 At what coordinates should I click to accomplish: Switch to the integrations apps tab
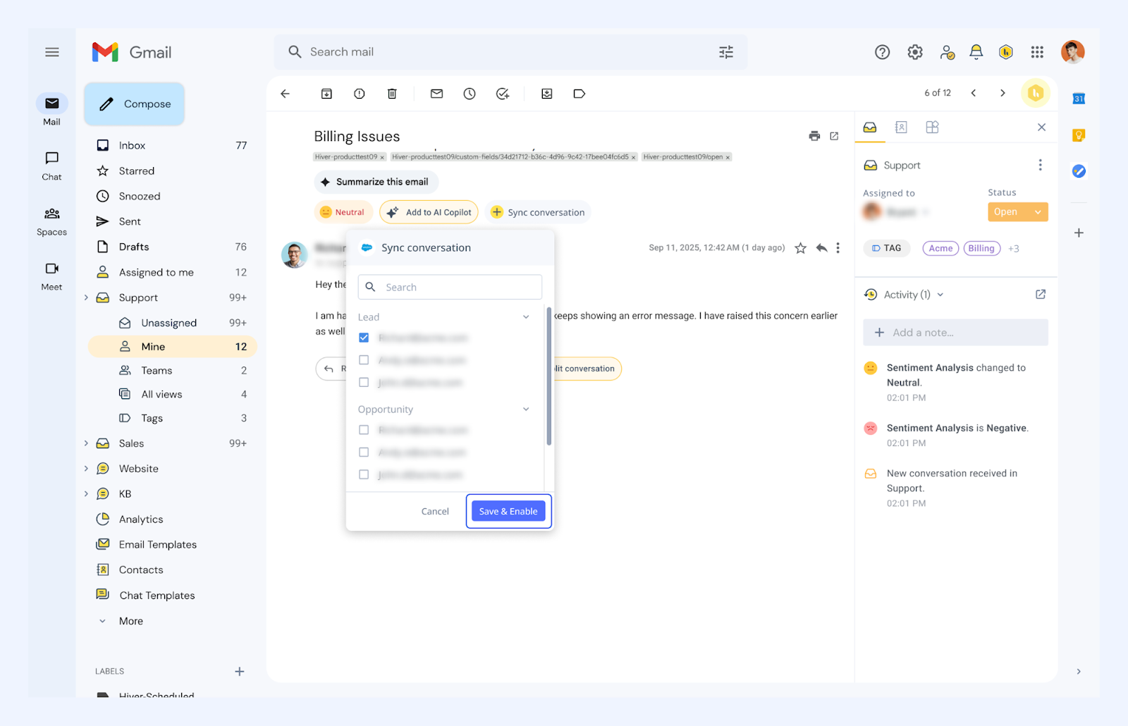(932, 128)
